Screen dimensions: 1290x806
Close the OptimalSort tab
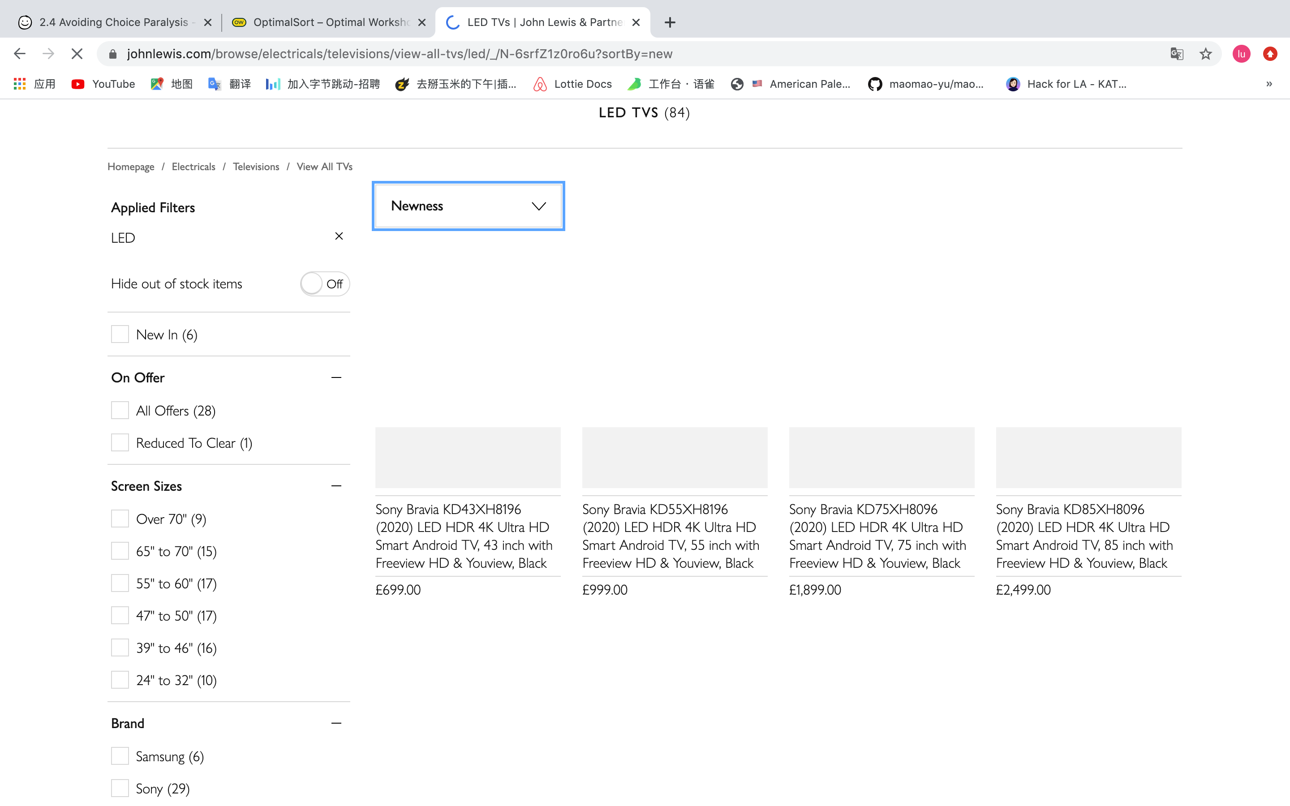click(x=421, y=22)
